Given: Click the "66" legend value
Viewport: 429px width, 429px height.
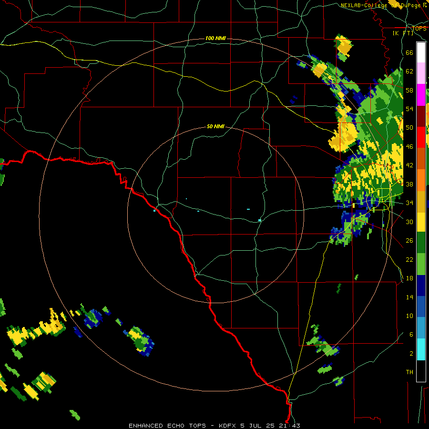Looking at the screenshot, I should click(409, 53).
